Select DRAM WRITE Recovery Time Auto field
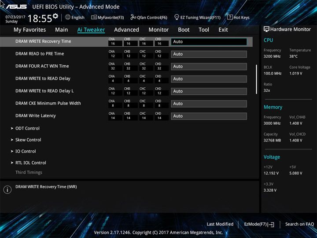 point(209,42)
